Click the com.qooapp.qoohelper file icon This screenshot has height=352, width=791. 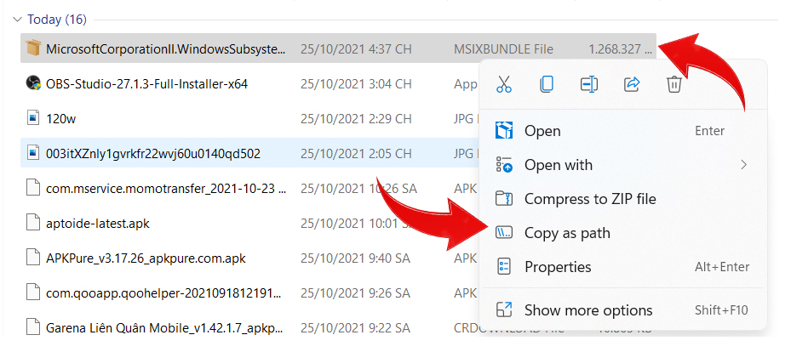pyautogui.click(x=33, y=293)
